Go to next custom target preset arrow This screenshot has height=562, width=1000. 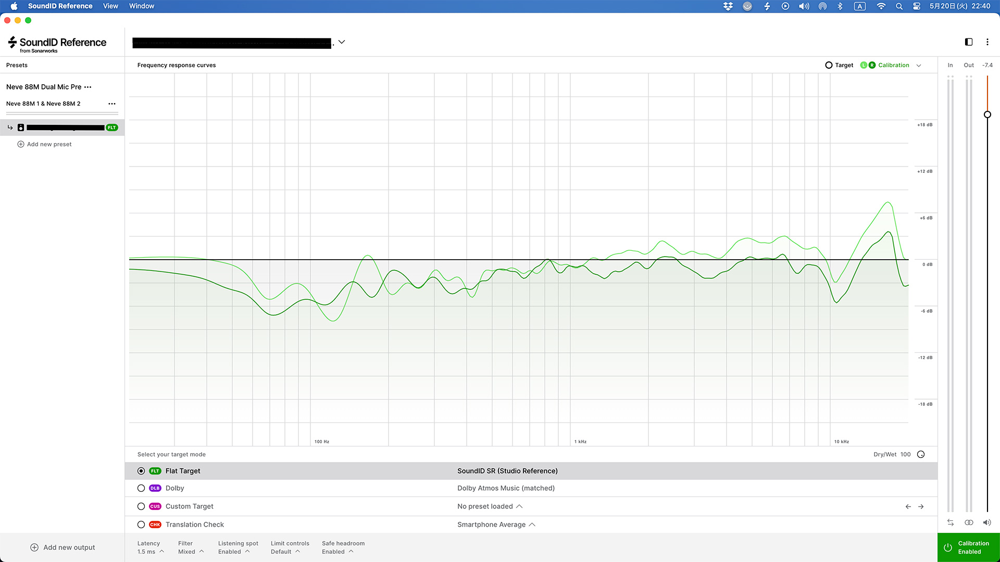(x=921, y=506)
